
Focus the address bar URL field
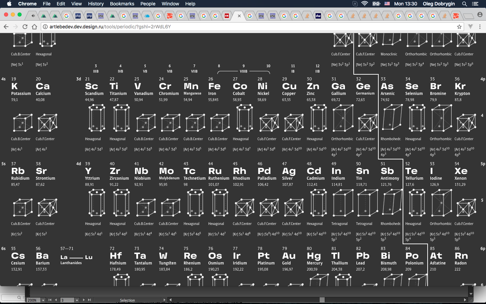236,27
